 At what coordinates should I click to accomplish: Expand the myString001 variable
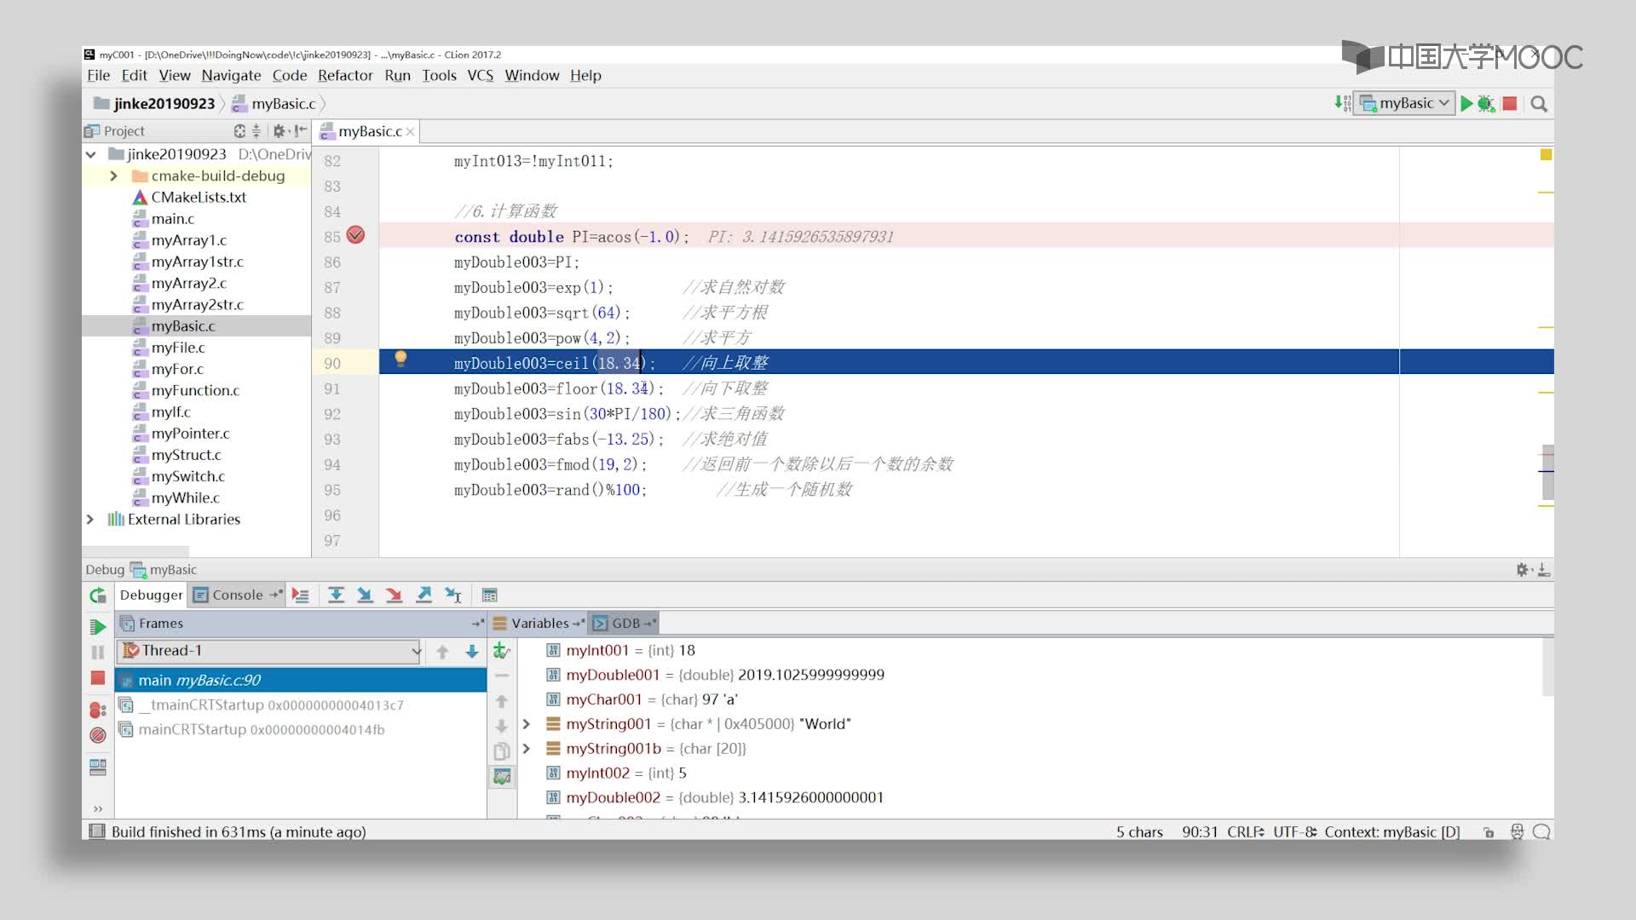[527, 724]
